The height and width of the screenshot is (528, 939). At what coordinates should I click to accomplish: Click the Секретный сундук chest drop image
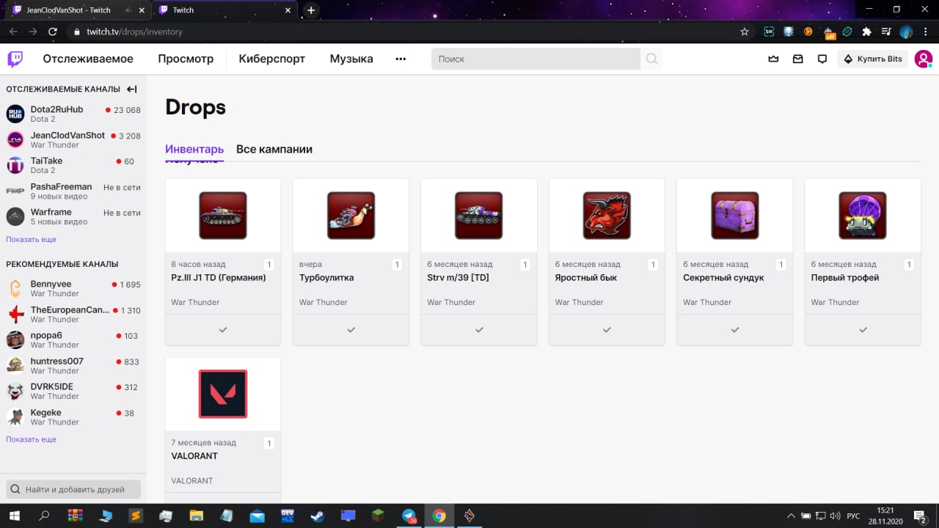(734, 216)
